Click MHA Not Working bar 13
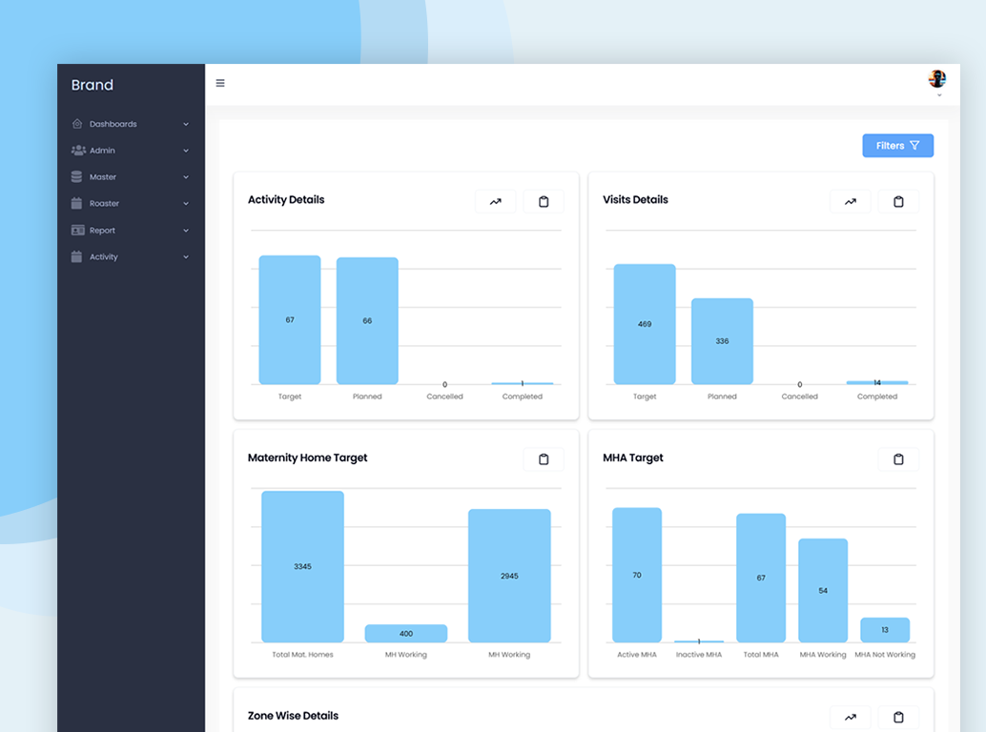986x732 pixels. pos(885,630)
